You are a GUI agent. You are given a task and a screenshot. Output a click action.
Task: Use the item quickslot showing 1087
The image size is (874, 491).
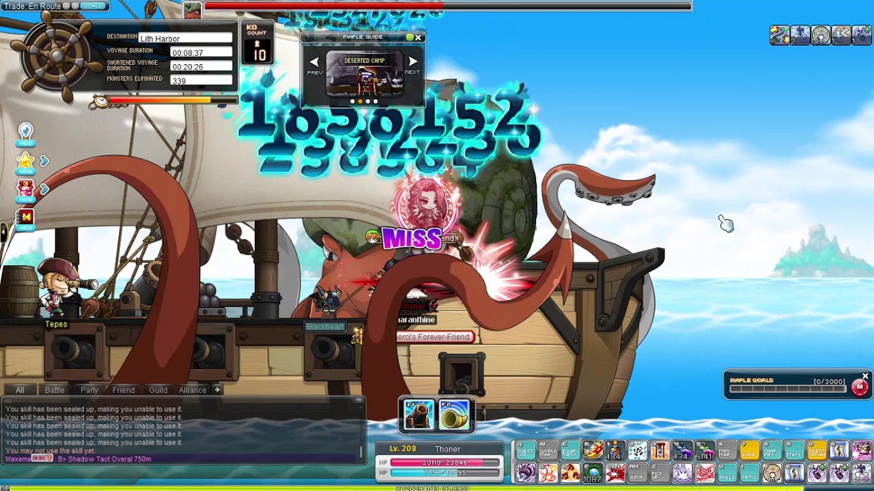(x=593, y=473)
